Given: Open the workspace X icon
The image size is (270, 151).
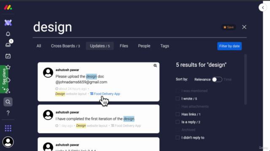Looking at the screenshot, I should point(8,23).
